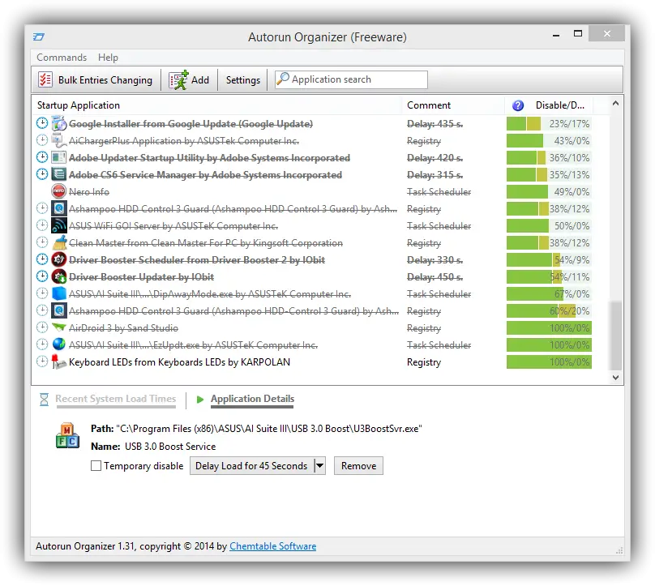This screenshot has width=655, height=586.
Task: Click the clock icon beside Keyboard LEDs
Action: pyautogui.click(x=42, y=361)
